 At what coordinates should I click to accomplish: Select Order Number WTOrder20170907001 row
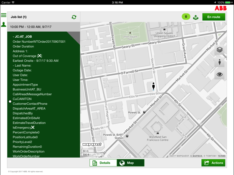(x=39, y=42)
